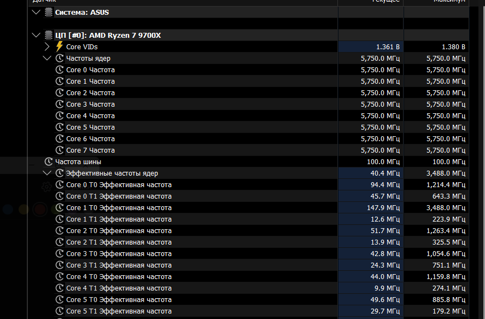Click clock icon for Core 1 T0 Эффективная частота
485x319 pixels.
click(x=60, y=207)
